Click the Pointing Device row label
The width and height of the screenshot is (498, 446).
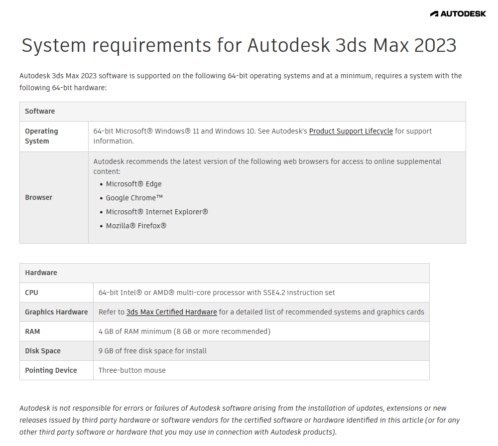(x=51, y=370)
